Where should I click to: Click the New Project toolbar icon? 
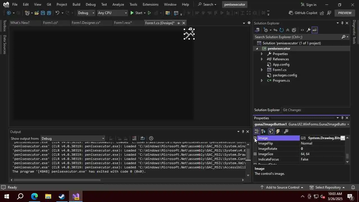(x=27, y=13)
